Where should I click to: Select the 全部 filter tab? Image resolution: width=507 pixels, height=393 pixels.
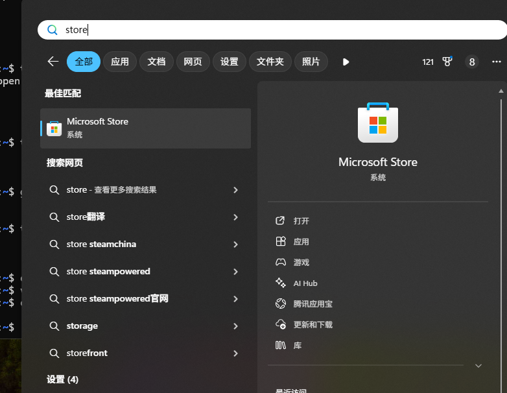[x=84, y=62]
